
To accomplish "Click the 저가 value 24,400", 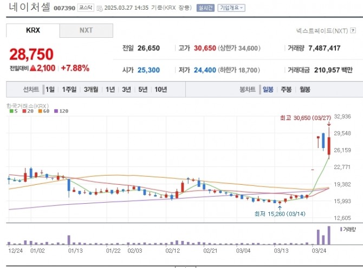I will [x=205, y=70].
